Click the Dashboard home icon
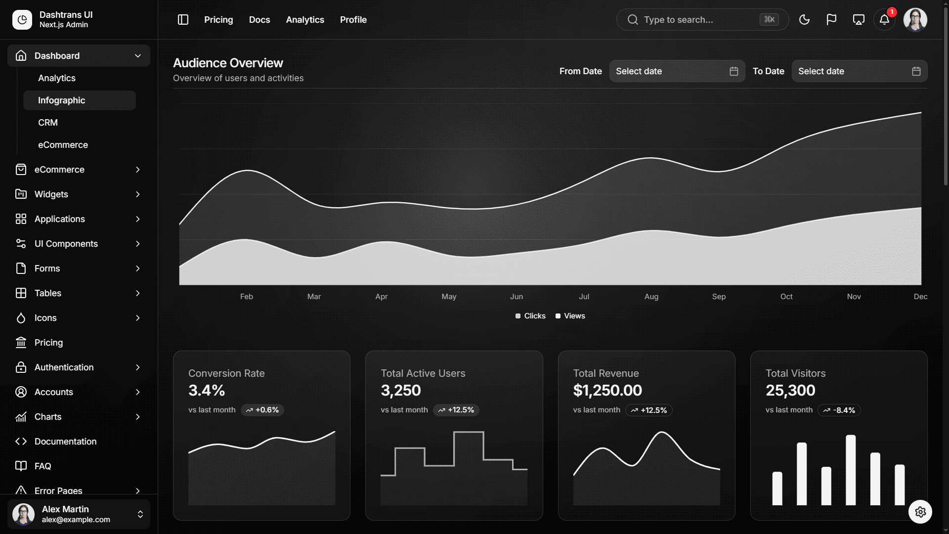This screenshot has width=949, height=534. click(21, 55)
